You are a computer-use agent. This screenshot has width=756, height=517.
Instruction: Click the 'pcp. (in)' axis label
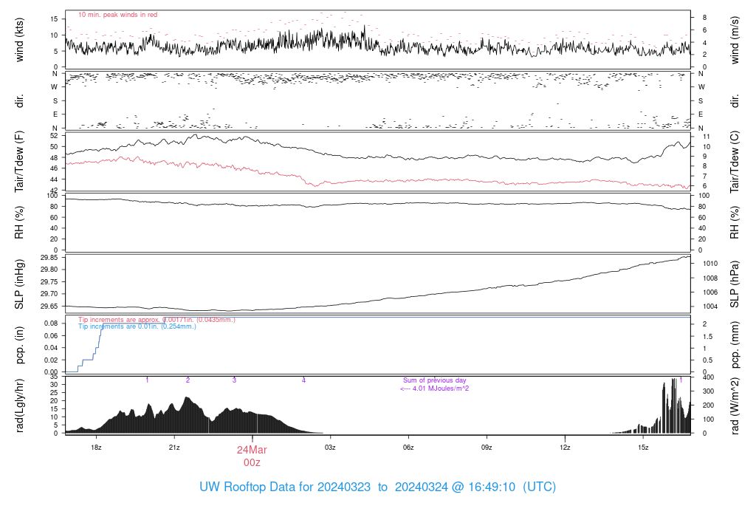(19, 345)
